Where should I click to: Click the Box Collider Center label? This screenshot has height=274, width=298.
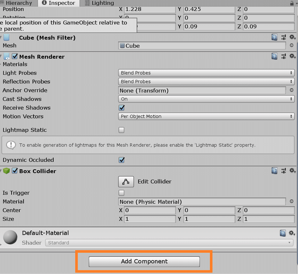tap(12, 210)
